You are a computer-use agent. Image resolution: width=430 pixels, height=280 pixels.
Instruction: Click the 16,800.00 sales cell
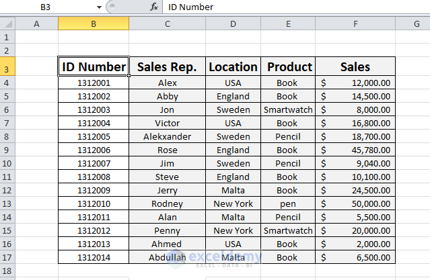coord(355,123)
